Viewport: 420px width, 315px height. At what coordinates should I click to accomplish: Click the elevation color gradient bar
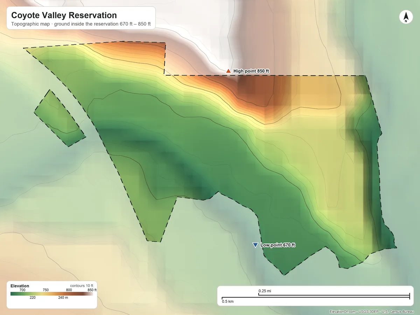click(51, 294)
